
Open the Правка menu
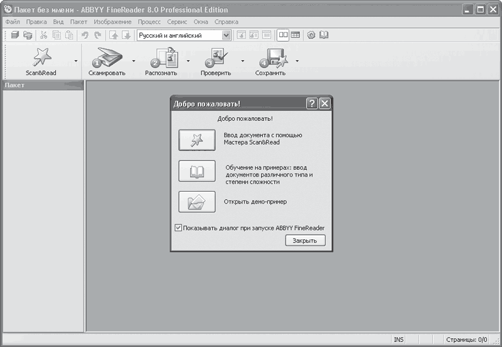point(36,22)
